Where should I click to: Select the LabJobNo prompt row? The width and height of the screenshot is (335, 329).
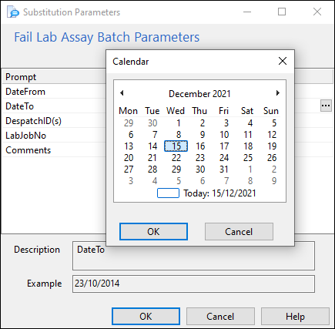tap(55, 136)
